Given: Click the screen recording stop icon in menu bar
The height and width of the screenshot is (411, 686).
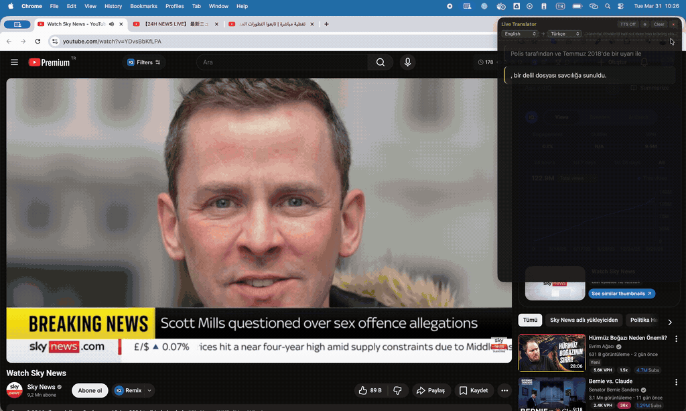Looking at the screenshot, I should tap(450, 6).
